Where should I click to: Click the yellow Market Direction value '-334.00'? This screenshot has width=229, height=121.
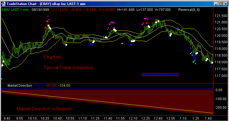(x=64, y=86)
